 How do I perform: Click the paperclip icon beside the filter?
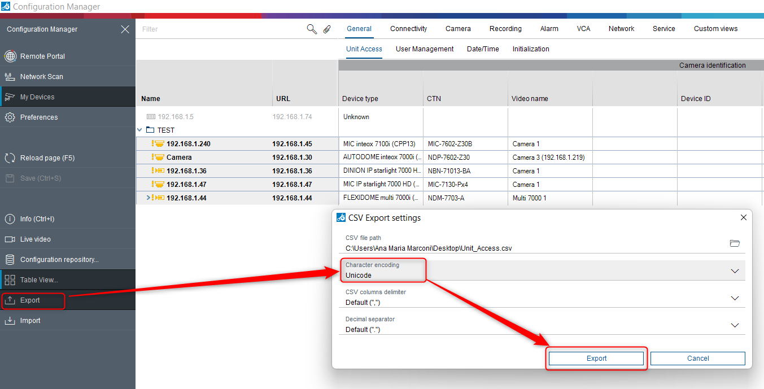327,29
